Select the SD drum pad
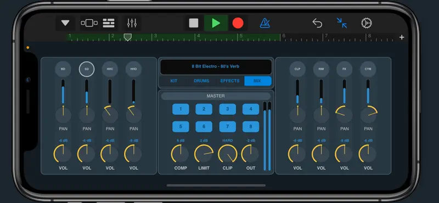439x203 pixels. (x=87, y=69)
